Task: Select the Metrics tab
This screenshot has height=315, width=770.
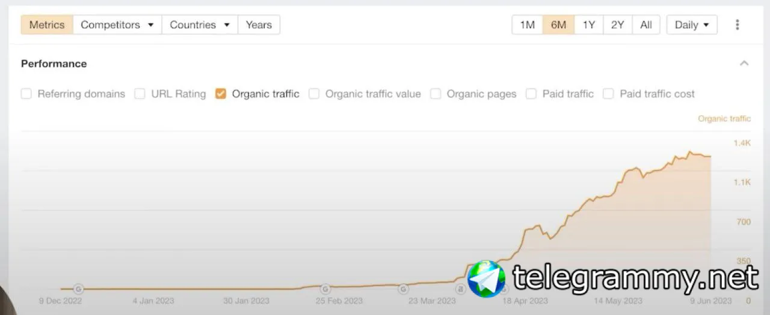Action: click(47, 25)
